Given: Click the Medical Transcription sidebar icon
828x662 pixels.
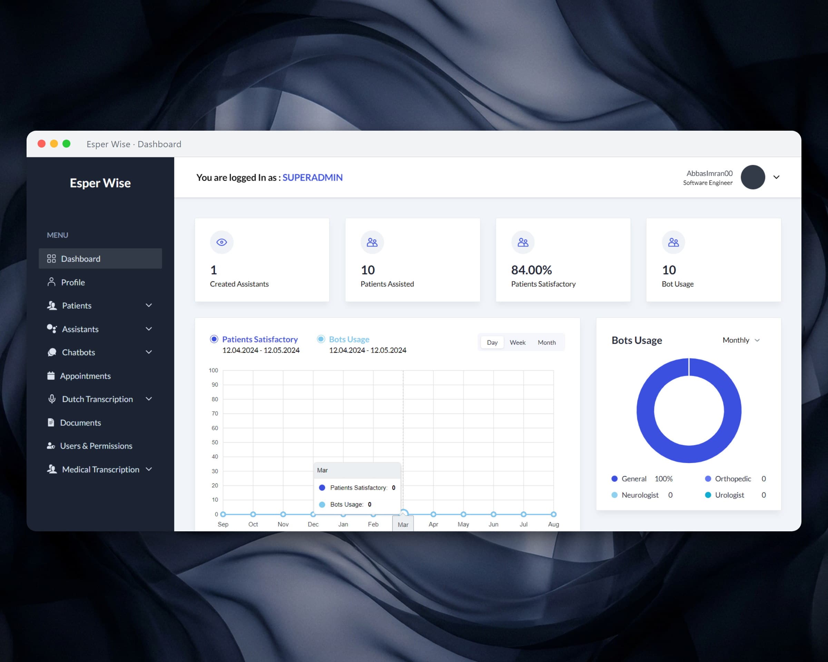Looking at the screenshot, I should [x=52, y=469].
